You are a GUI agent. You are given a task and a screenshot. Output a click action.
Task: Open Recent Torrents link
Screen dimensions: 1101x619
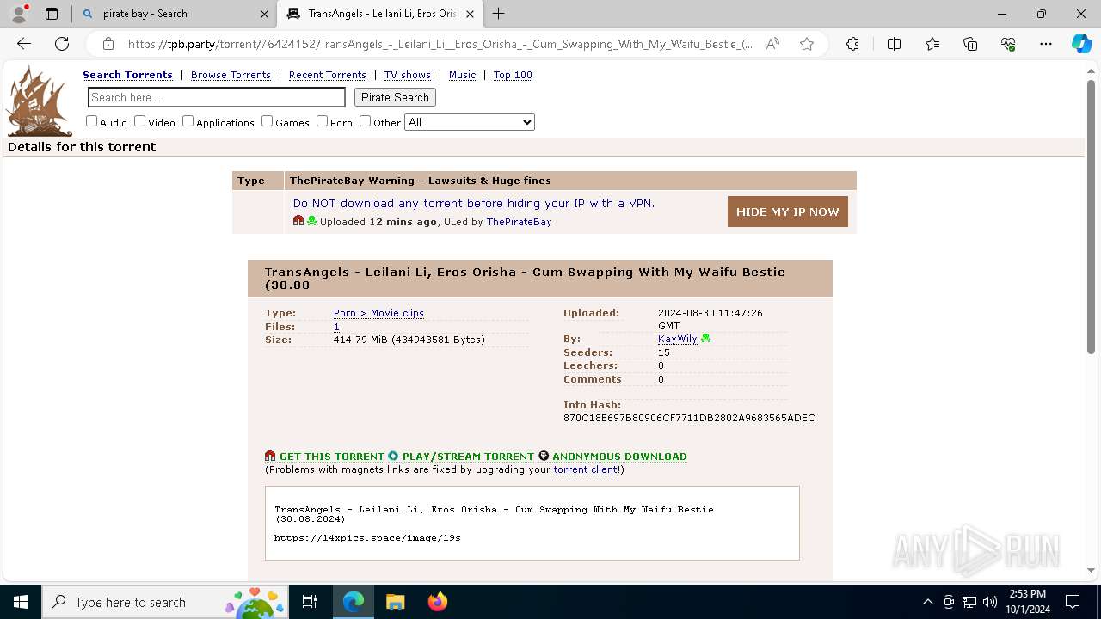pos(328,75)
